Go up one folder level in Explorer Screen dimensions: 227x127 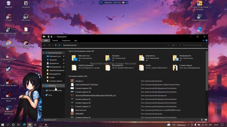coord(56,45)
